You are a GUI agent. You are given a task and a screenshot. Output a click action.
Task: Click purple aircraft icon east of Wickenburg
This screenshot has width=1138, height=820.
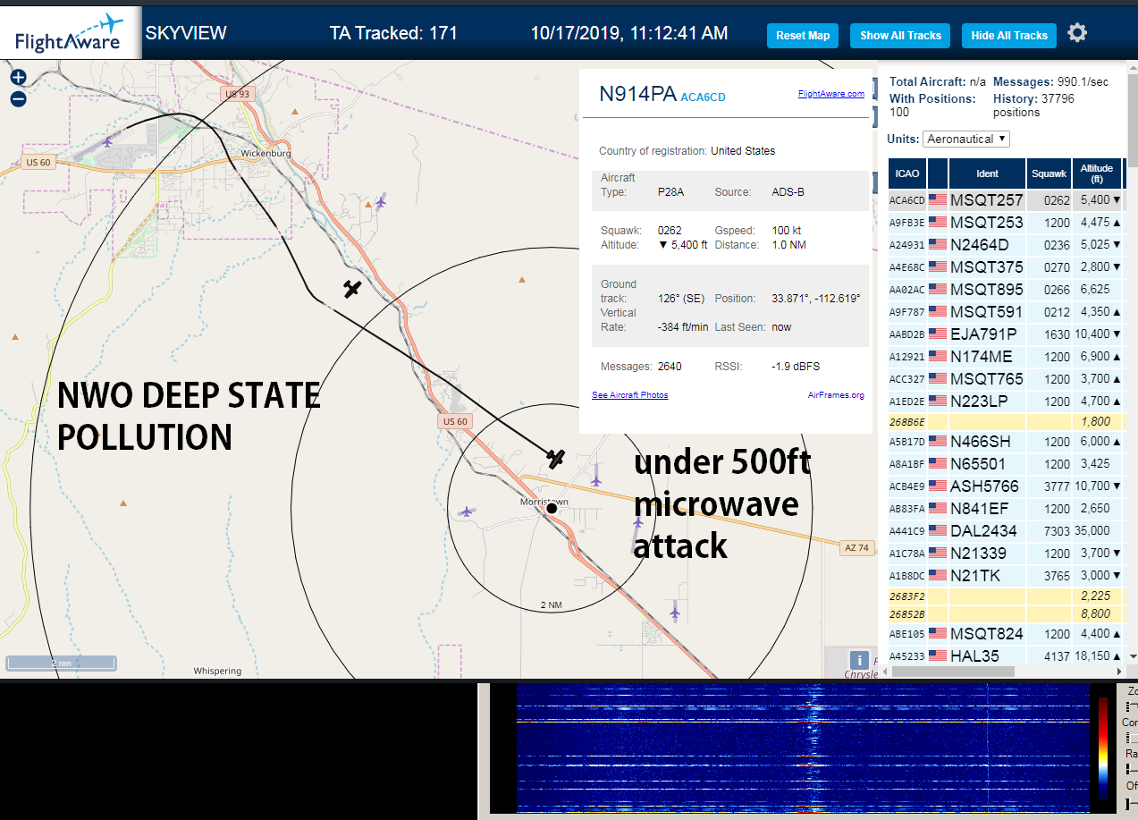(381, 201)
